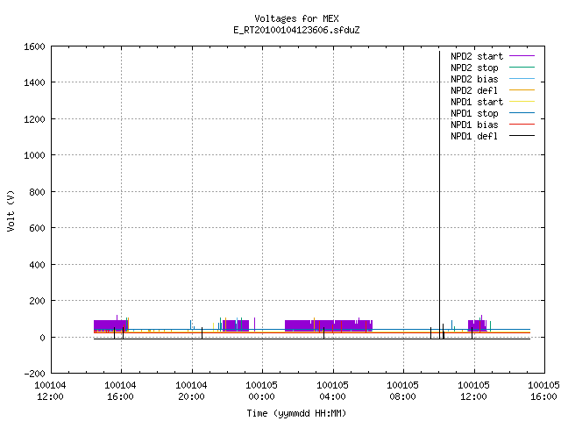Click the light blue NPD2 bias legend line
Viewport: 561px width, 421px height.
pyautogui.click(x=522, y=78)
